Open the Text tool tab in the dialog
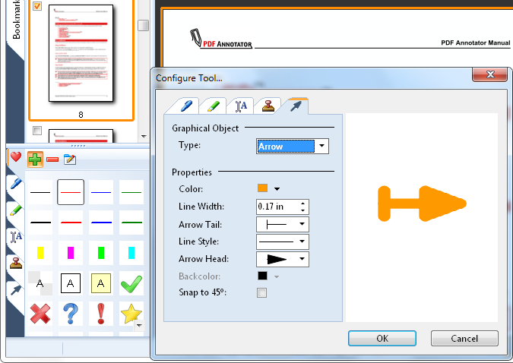Screen dimensions: 513x363 [x=239, y=106]
